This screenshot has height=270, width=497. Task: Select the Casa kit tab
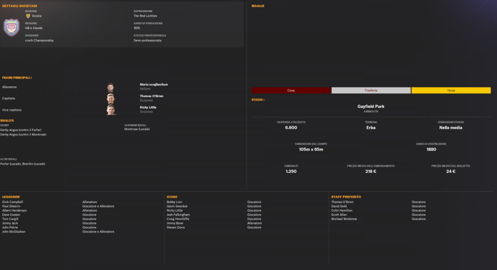(x=291, y=90)
